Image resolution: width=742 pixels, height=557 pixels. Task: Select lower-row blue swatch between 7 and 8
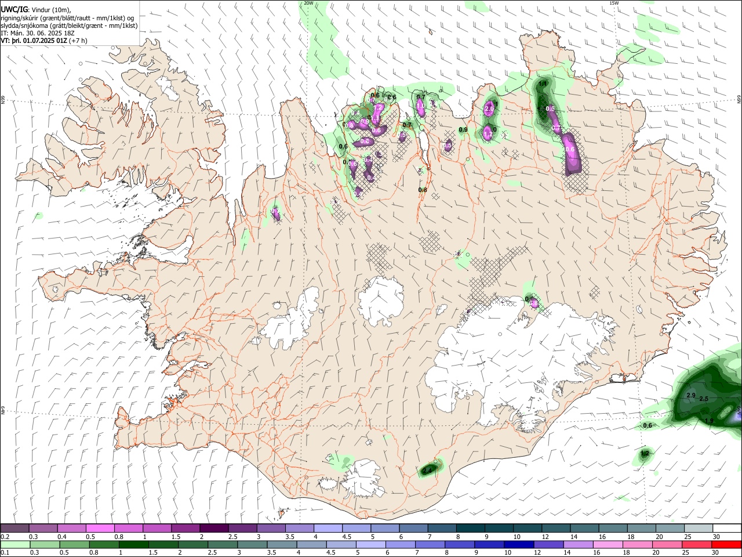tap(431, 544)
